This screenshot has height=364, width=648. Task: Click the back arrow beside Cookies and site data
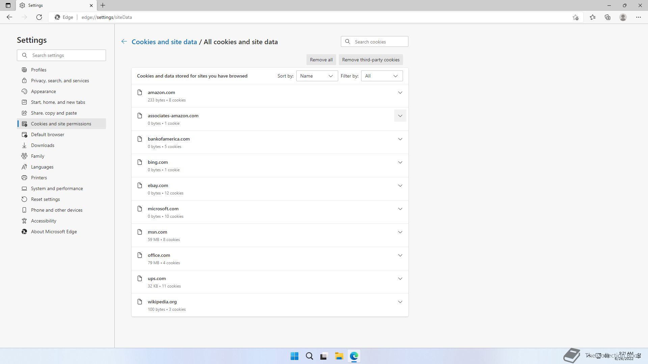pos(124,41)
